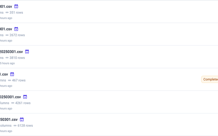
Task: Click the rows icon before "6128 rows"
Action: click(x=15, y=126)
